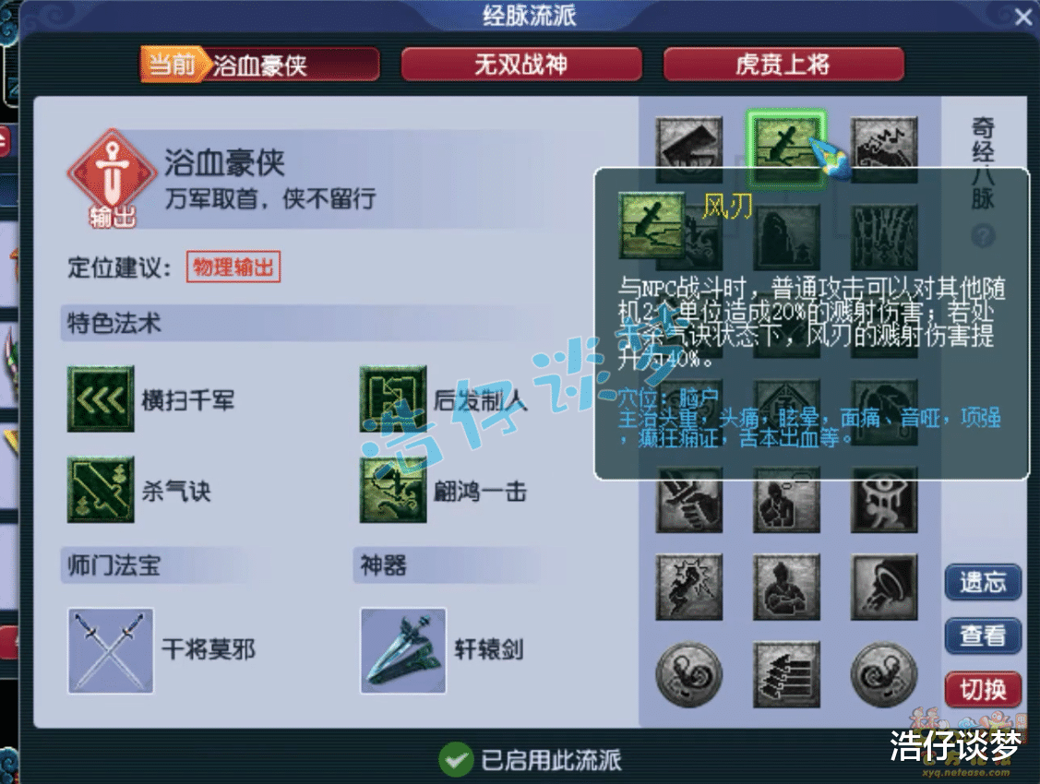Select the 横扫千军 skill icon
The height and width of the screenshot is (784, 1040).
[x=101, y=399]
